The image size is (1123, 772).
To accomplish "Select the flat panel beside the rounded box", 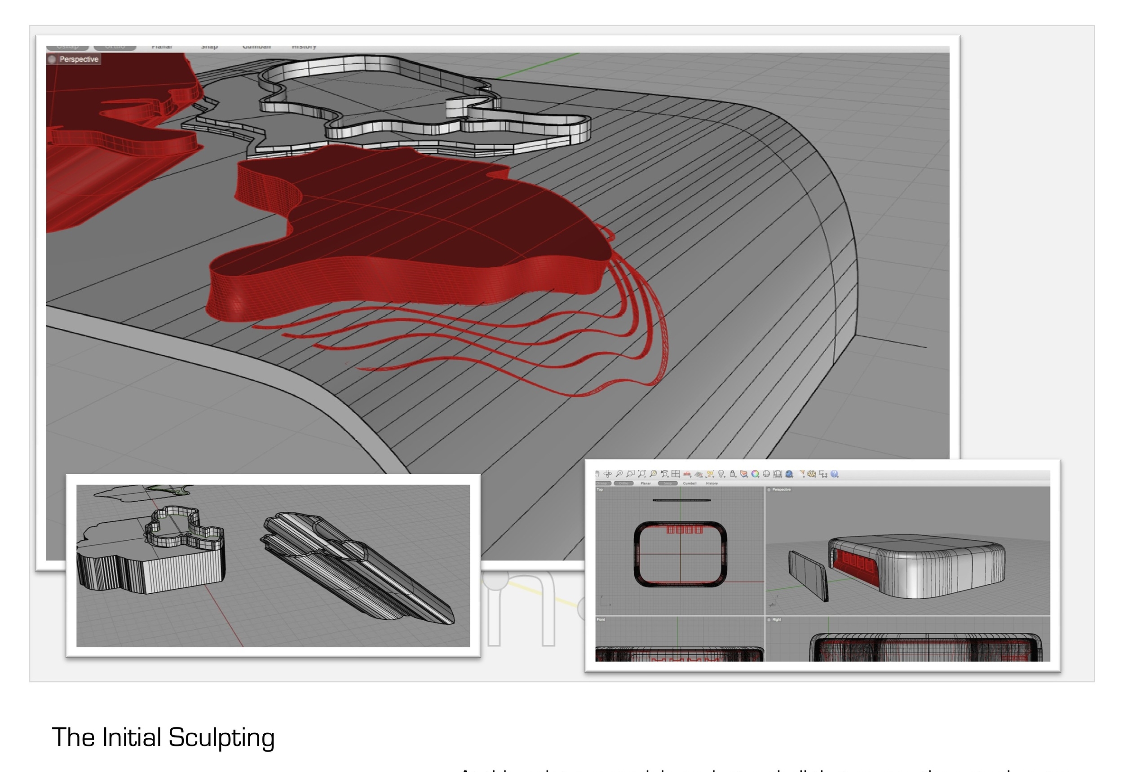I will coord(808,576).
